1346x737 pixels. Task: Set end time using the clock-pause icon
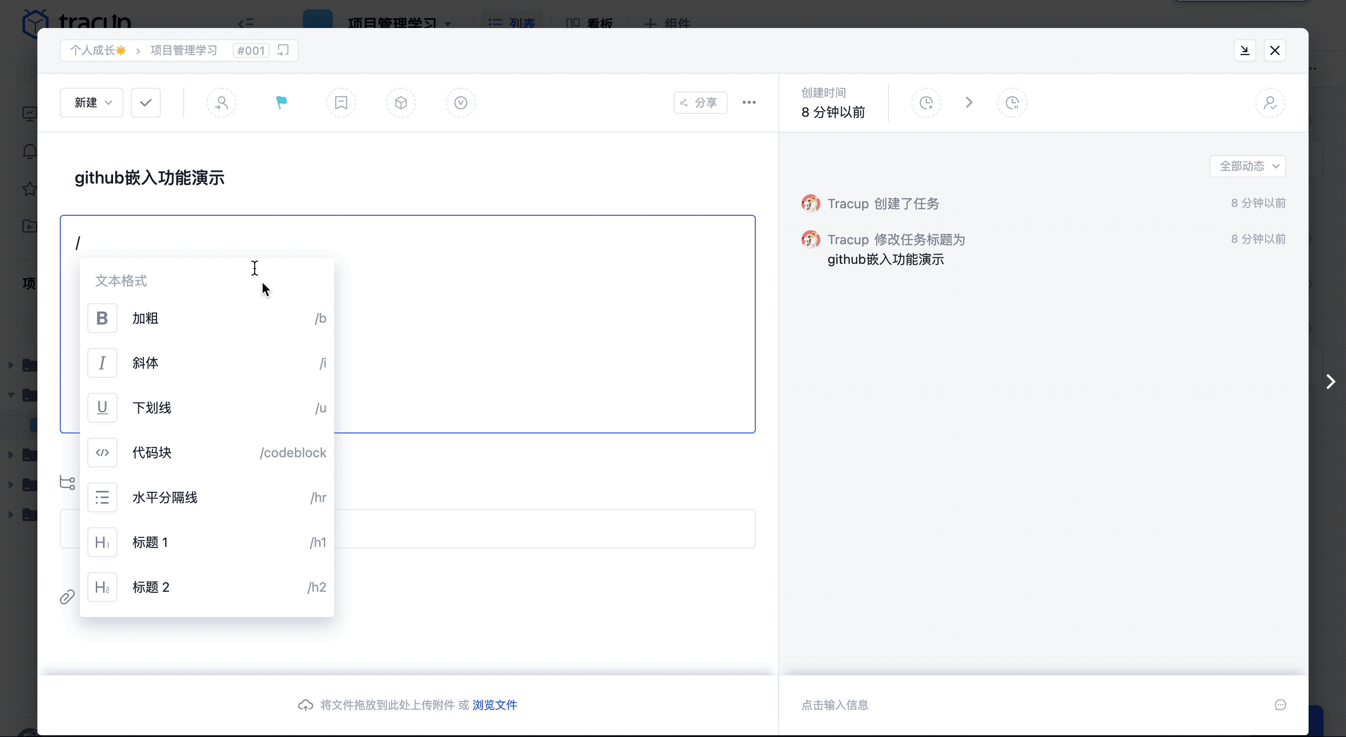[1012, 102]
